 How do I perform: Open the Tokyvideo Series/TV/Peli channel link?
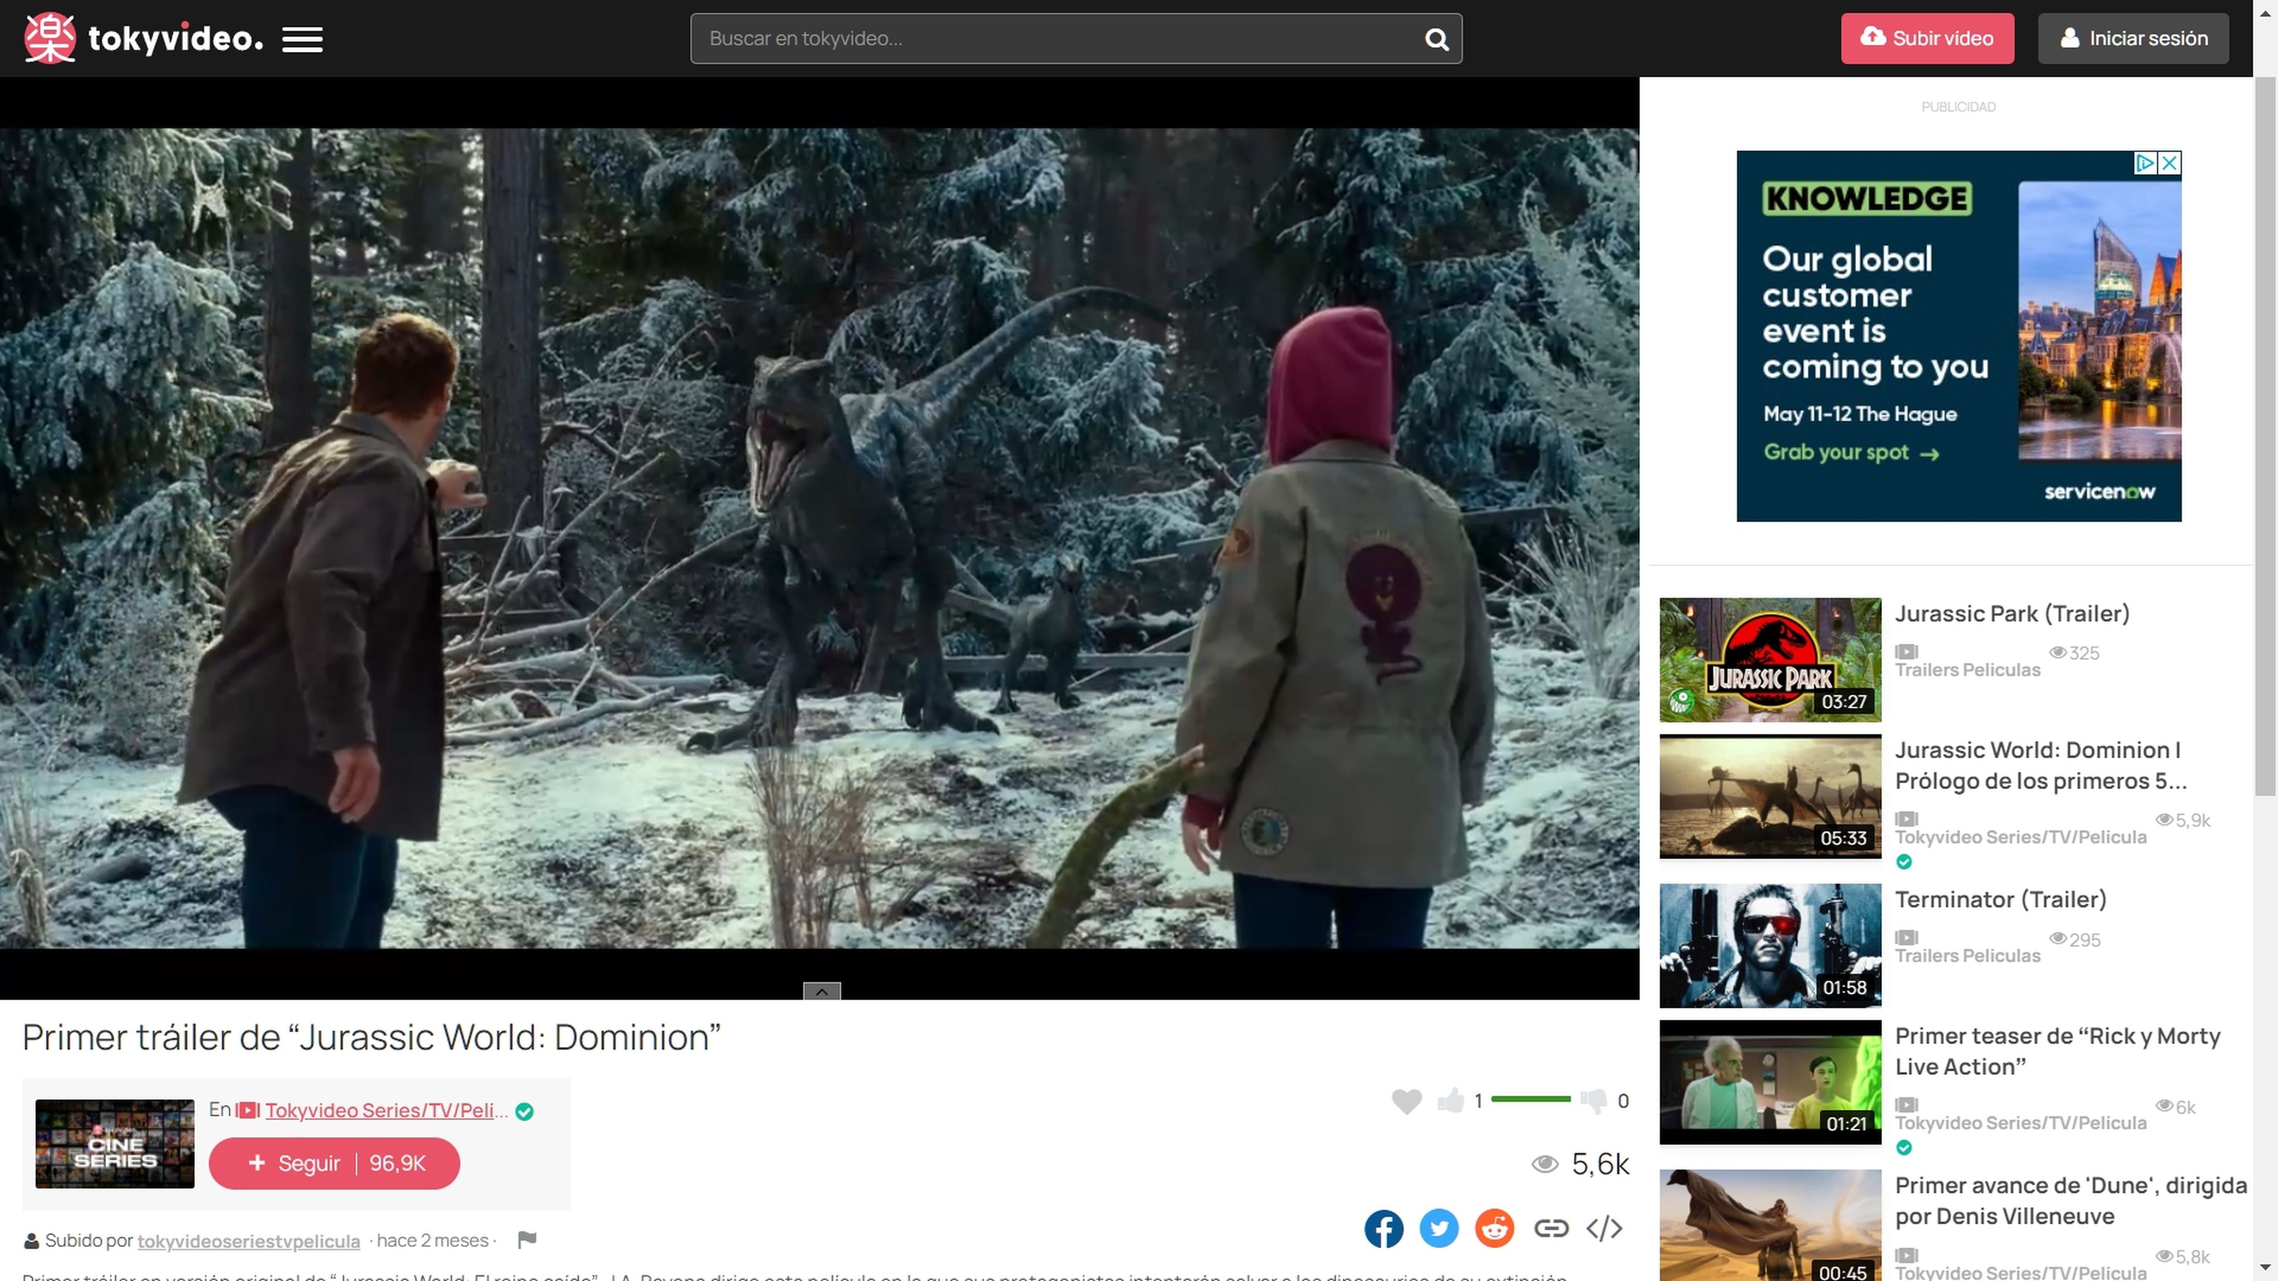[386, 1110]
